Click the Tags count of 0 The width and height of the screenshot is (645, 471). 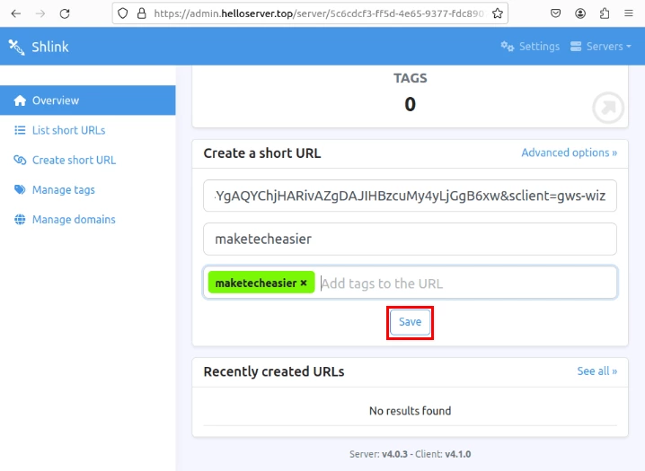411,104
